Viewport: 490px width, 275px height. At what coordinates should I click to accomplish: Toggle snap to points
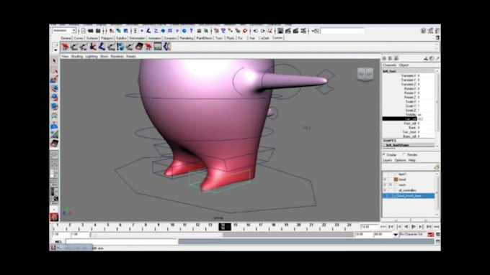[x=231, y=31]
